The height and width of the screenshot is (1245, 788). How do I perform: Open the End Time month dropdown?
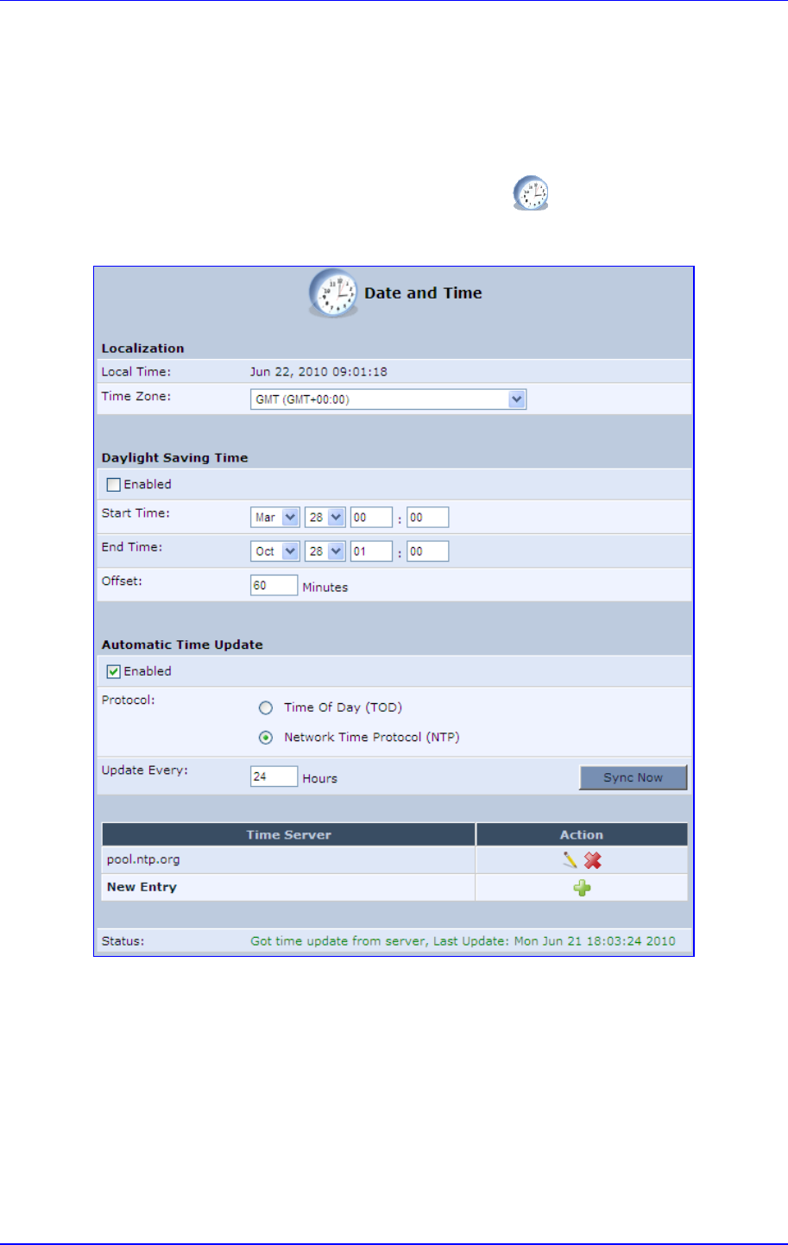[x=275, y=551]
